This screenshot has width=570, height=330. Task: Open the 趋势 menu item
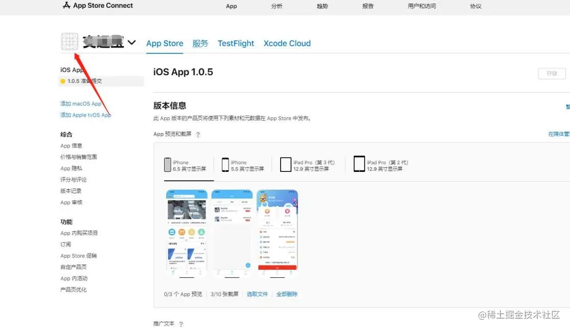[322, 6]
